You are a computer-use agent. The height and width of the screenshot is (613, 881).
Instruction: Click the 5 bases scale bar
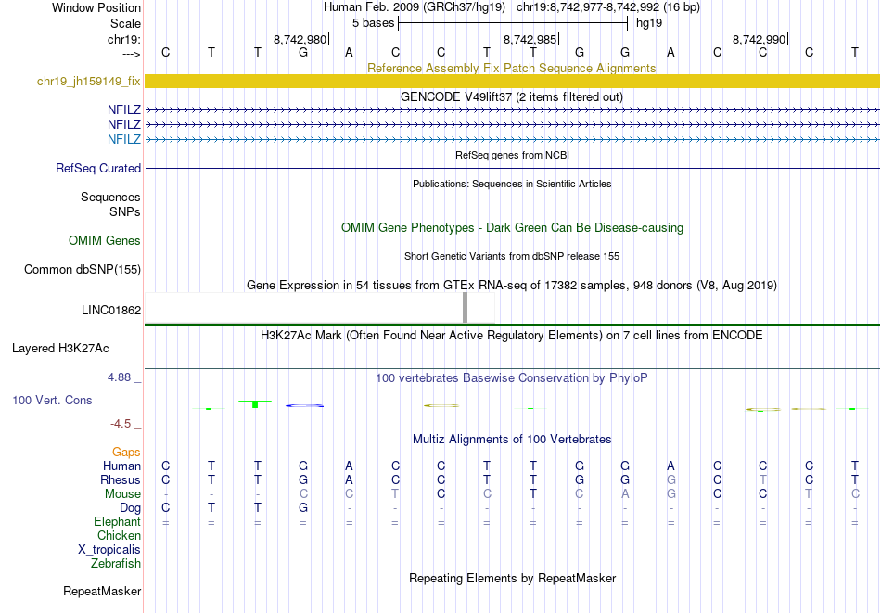click(x=513, y=23)
